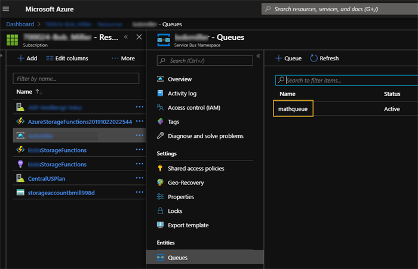The width and height of the screenshot is (418, 269).
Task: Open the Edit columns option
Action: 67,58
